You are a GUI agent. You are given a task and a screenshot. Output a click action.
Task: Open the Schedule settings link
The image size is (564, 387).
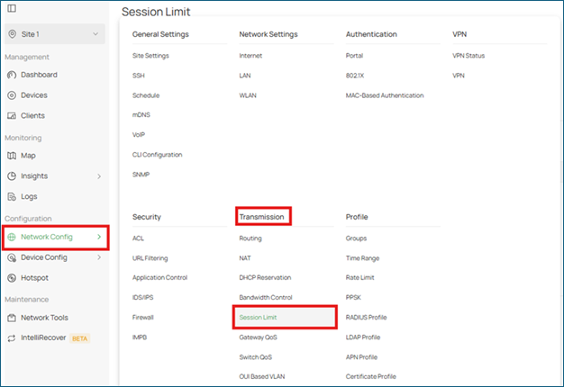pyautogui.click(x=146, y=95)
